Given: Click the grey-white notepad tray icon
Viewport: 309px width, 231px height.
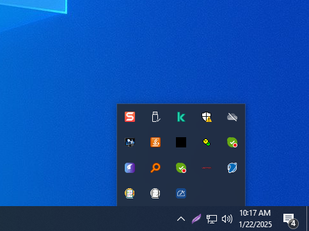Looking at the screenshot, I should [x=155, y=193].
